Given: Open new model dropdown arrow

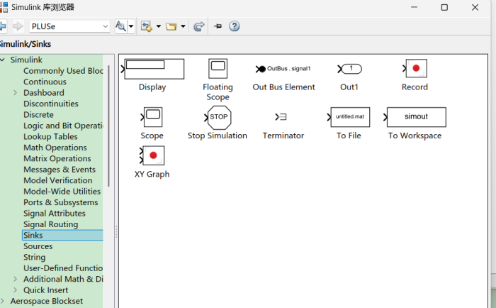Looking at the screenshot, I should click(159, 26).
